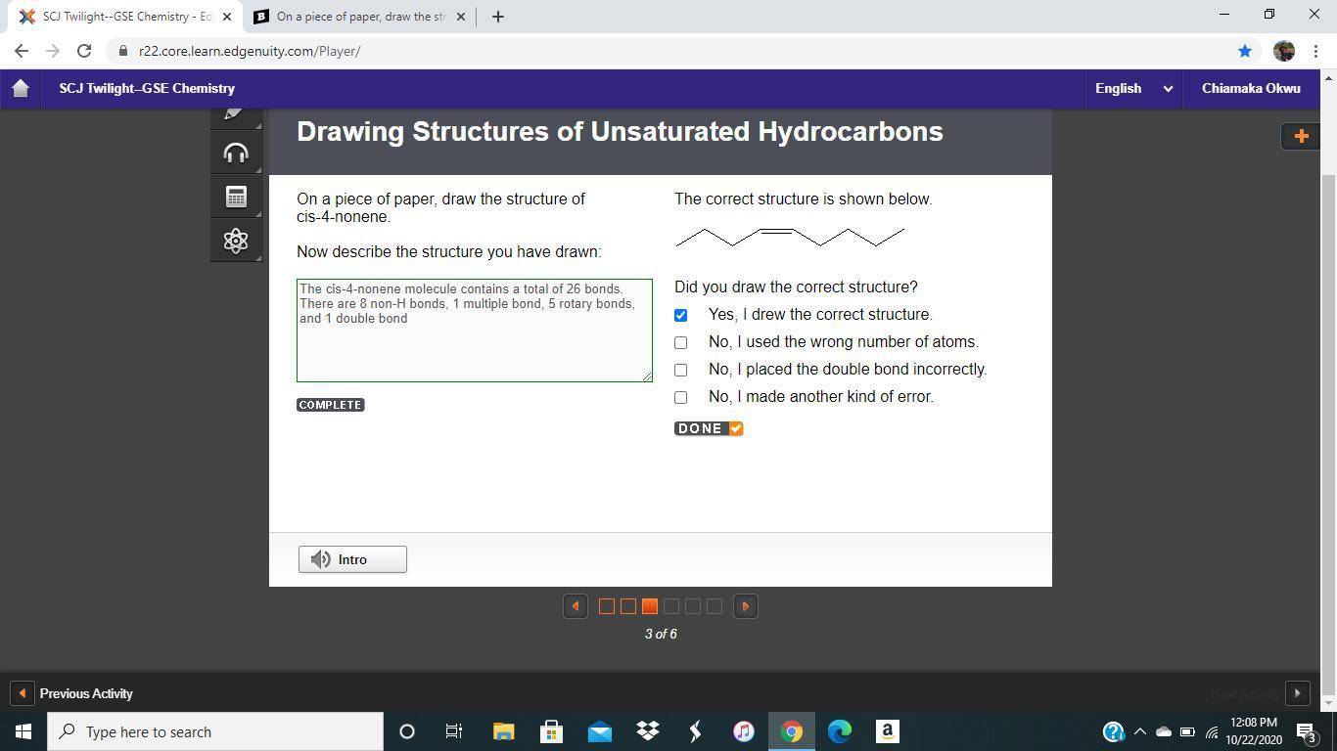Open the action center notifications

(1306, 731)
